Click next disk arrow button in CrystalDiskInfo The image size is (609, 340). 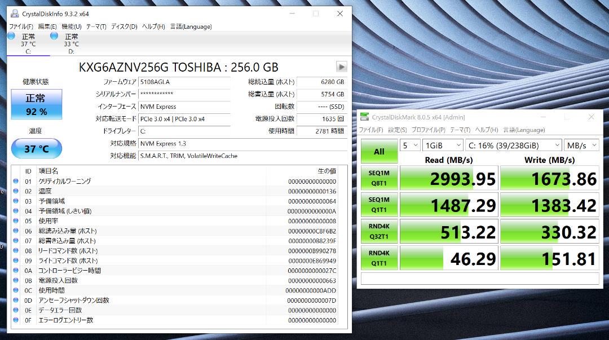(x=341, y=67)
